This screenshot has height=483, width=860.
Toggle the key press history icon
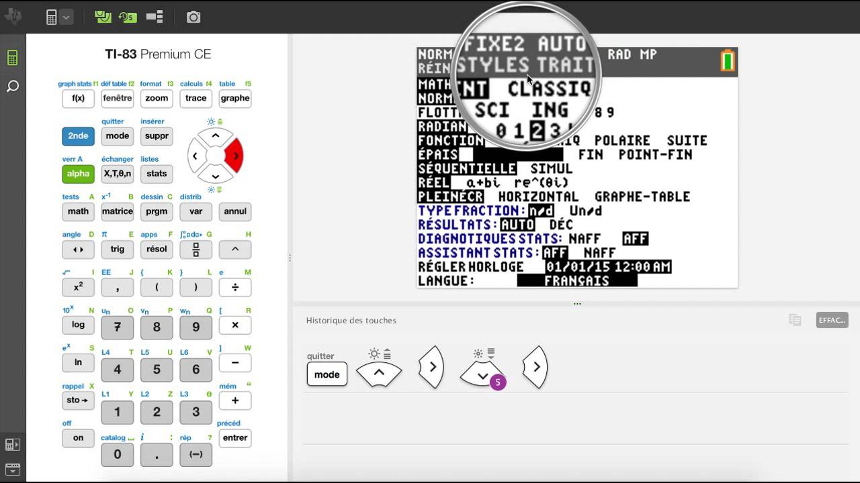tap(128, 17)
